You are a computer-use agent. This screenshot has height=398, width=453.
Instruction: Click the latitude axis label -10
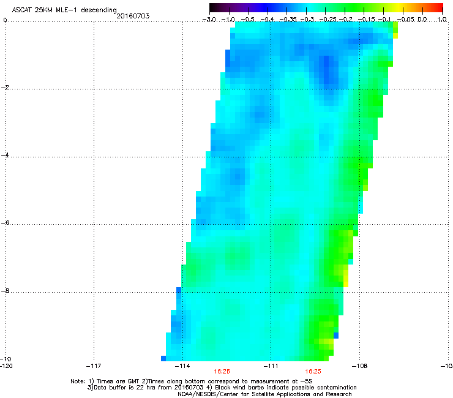tap(6, 359)
